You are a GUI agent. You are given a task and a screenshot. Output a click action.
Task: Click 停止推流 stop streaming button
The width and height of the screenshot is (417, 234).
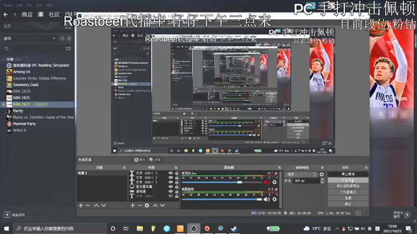coord(348,174)
